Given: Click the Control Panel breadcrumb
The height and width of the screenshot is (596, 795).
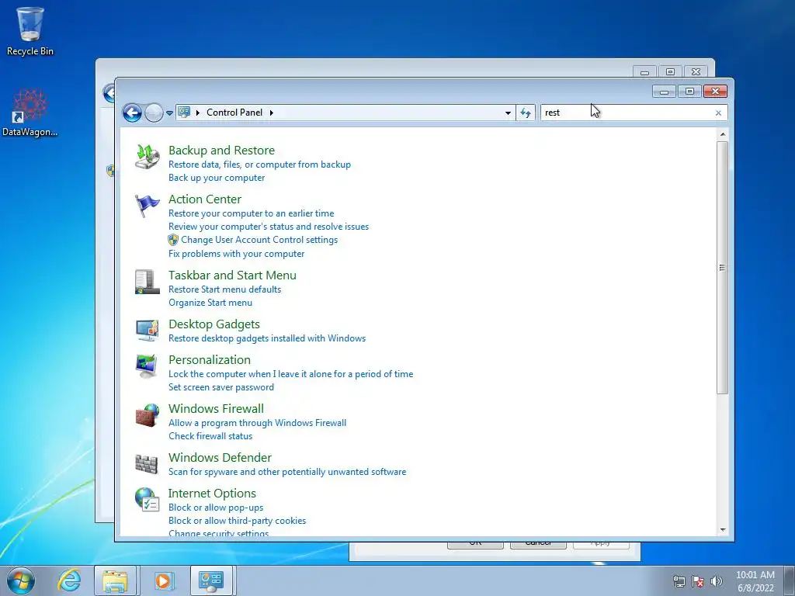Looking at the screenshot, I should [234, 113].
